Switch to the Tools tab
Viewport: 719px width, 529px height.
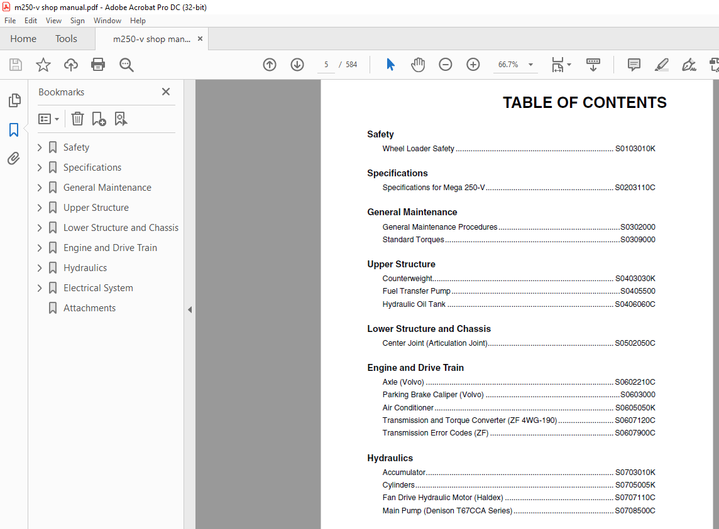point(66,39)
